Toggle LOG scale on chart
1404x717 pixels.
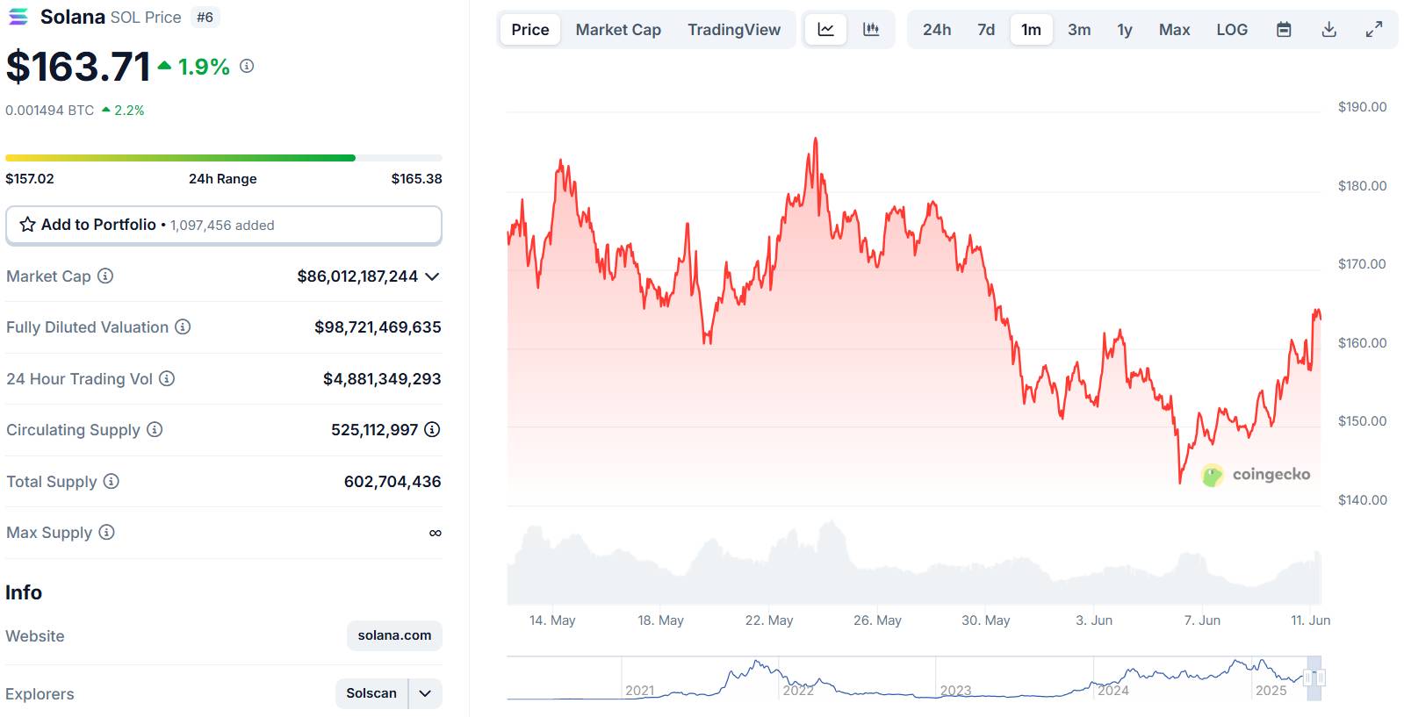1232,30
